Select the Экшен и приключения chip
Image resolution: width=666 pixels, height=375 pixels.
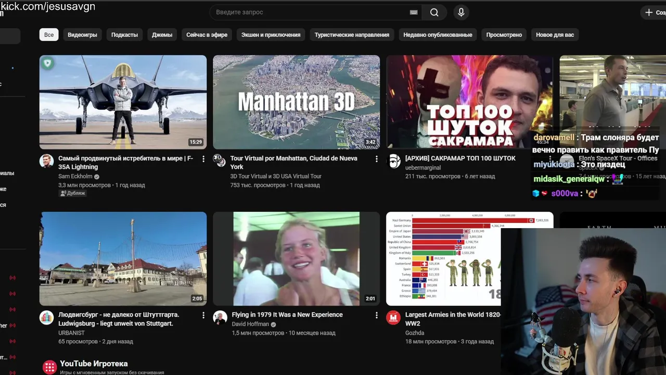271,35
